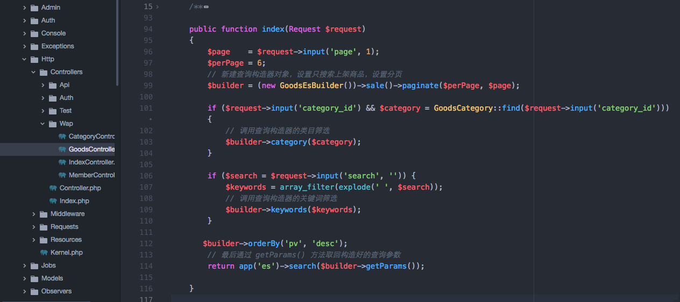
Task: Click the GoodsCategory class name in code
Action: point(463,108)
